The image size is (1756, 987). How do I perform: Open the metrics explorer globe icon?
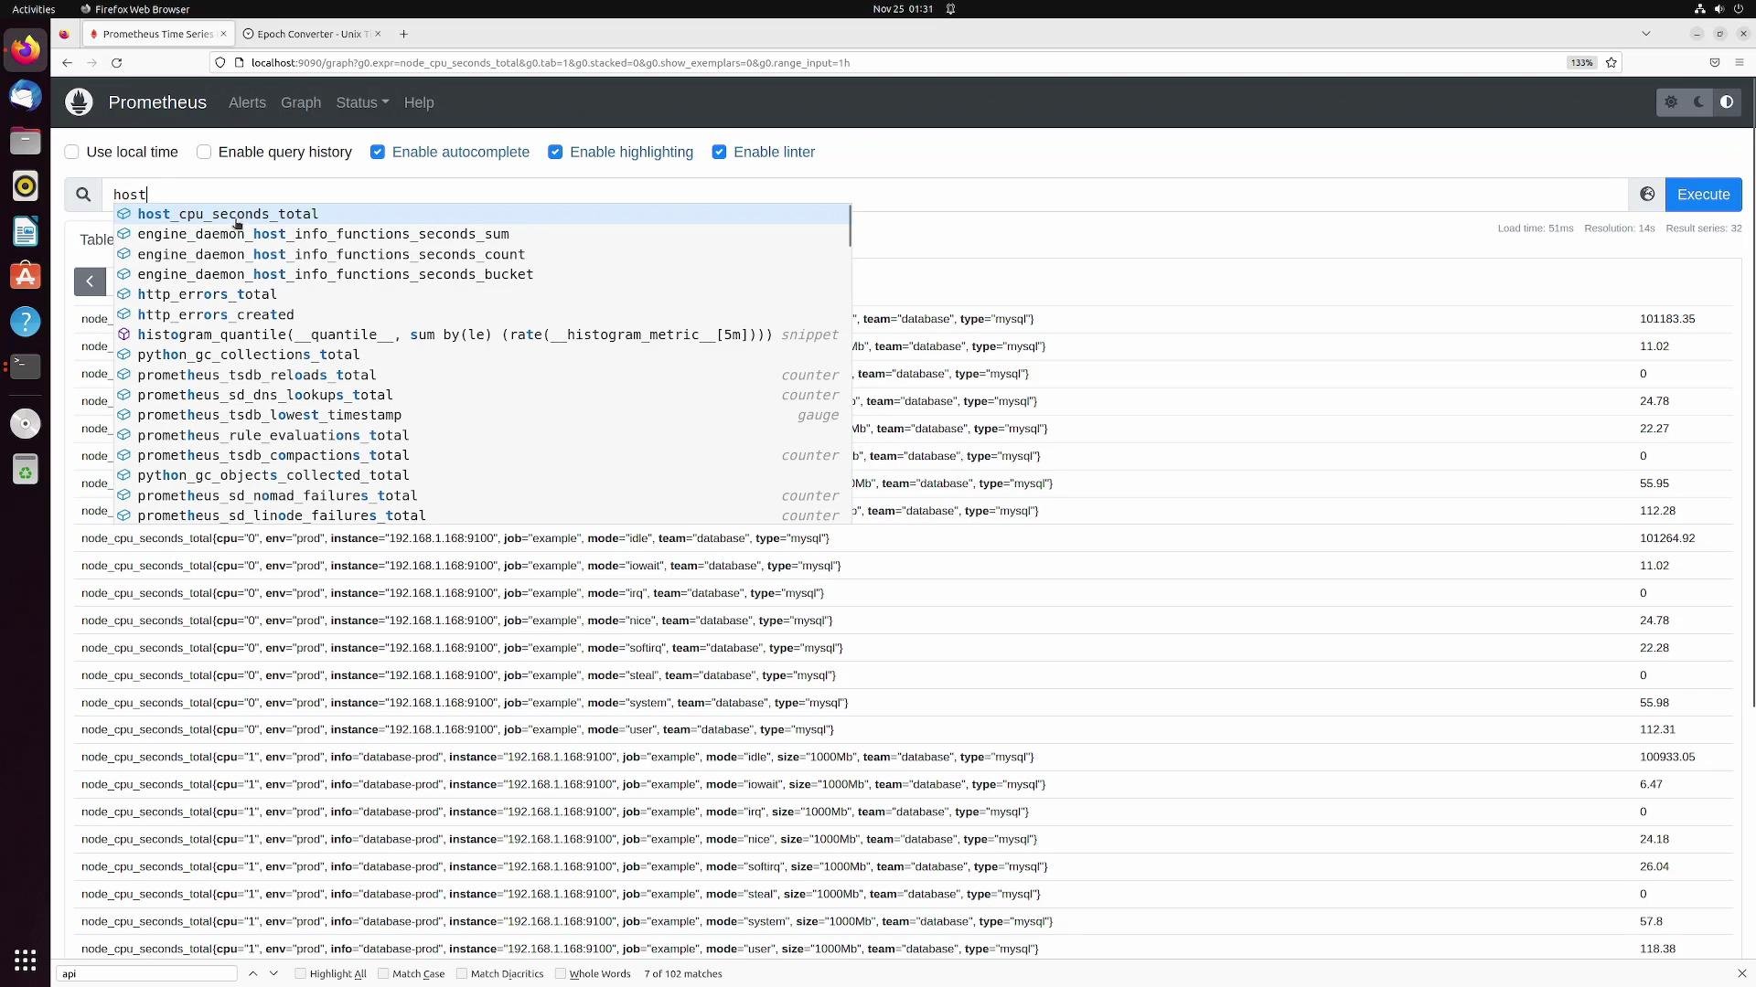(1647, 195)
